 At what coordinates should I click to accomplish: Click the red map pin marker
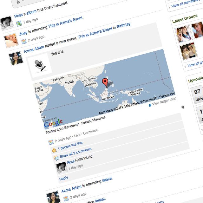coord(105,83)
